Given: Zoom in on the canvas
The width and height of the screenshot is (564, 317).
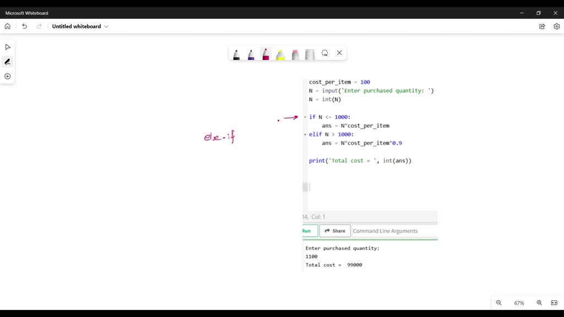Looking at the screenshot, I should click(x=539, y=303).
